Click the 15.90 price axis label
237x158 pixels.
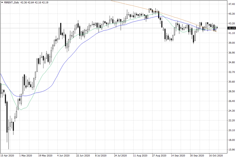click(232, 150)
